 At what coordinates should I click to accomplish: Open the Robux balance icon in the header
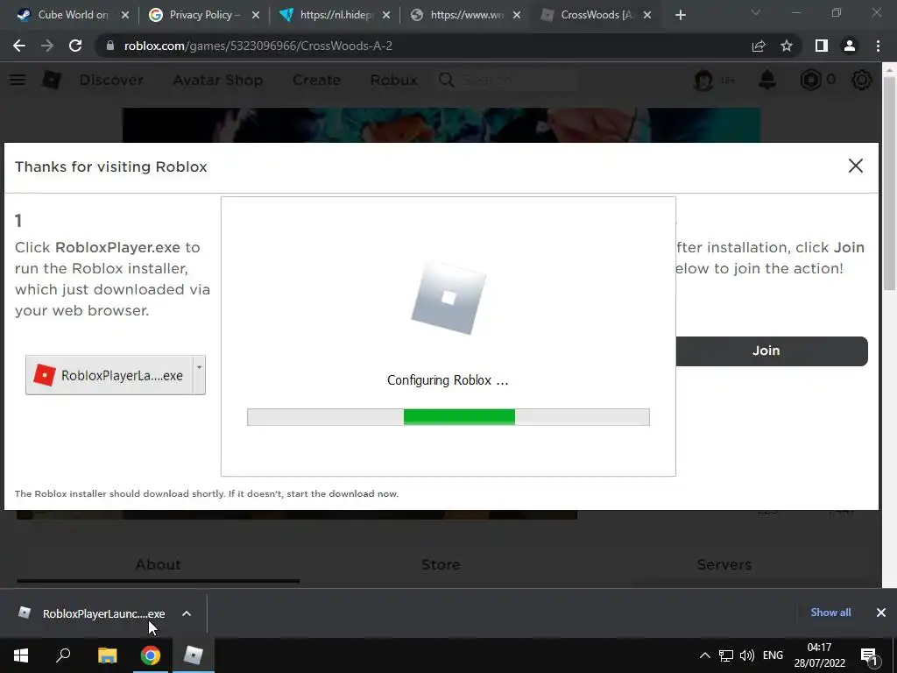pyautogui.click(x=810, y=80)
